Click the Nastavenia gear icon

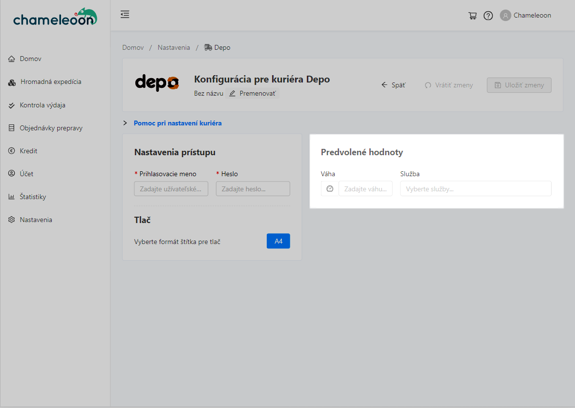(12, 219)
